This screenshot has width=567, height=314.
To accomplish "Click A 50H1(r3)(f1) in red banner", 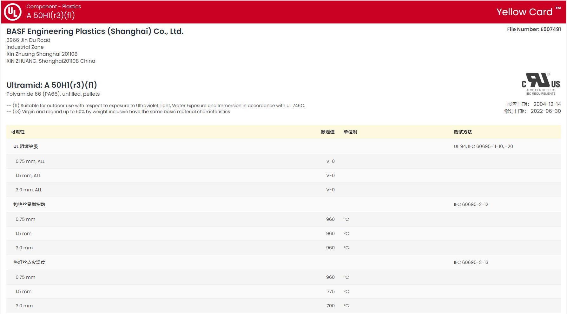I will tap(50, 16).
